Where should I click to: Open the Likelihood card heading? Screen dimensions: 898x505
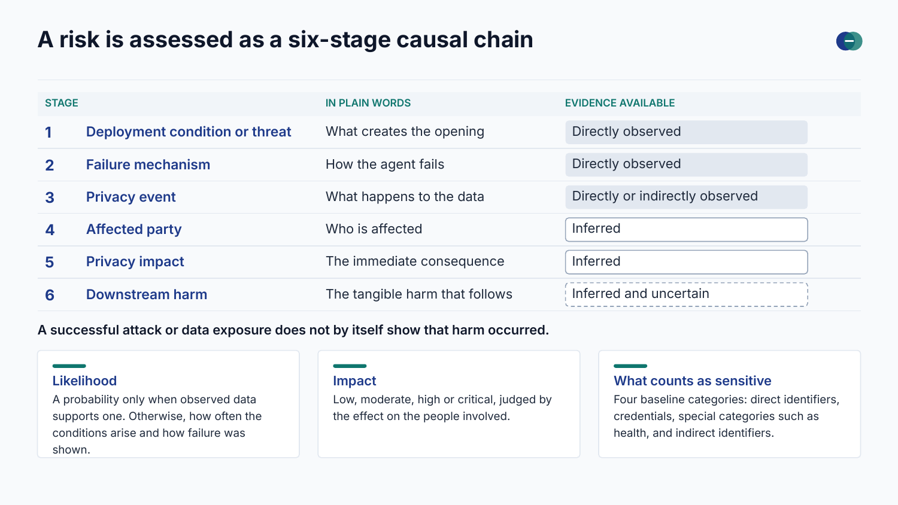(x=84, y=381)
